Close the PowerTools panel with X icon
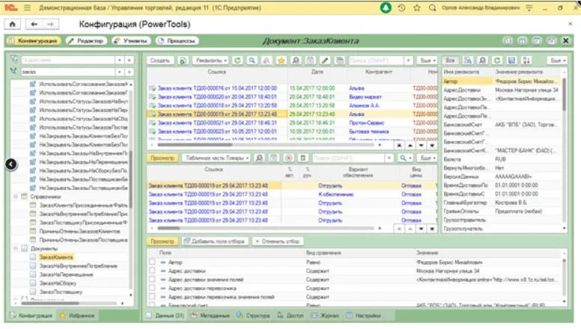 (565, 40)
